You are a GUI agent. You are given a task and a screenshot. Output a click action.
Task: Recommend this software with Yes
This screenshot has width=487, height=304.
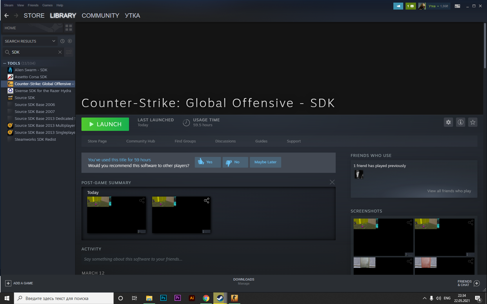click(x=208, y=162)
